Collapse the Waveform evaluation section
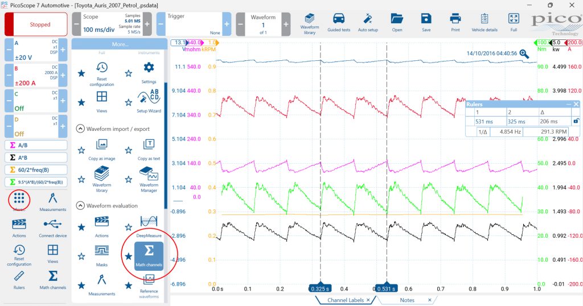This screenshot has width=583, height=306. [80, 205]
